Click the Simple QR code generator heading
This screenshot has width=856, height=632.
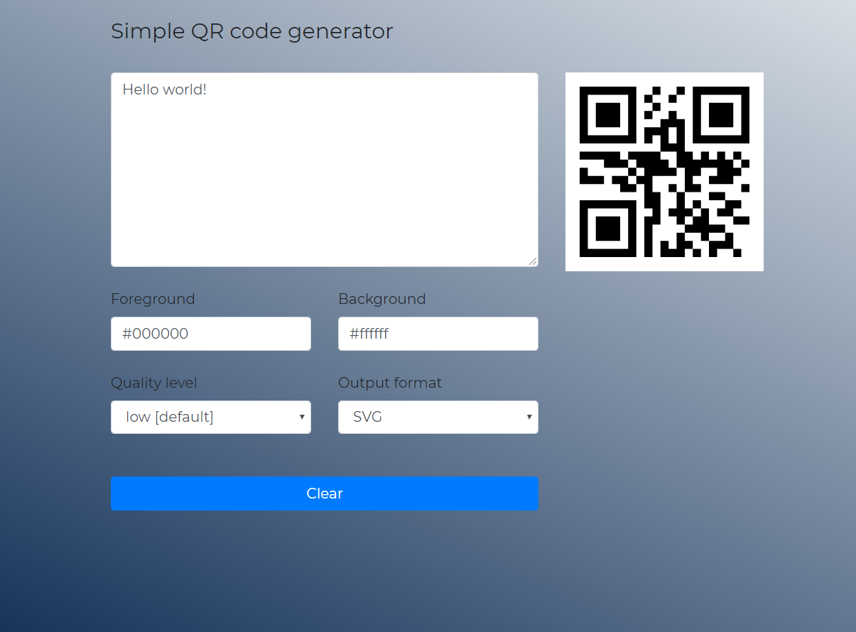pos(251,31)
